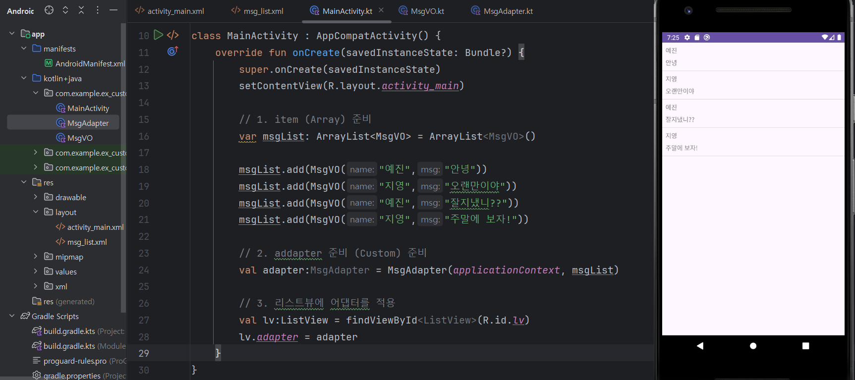Expand all project tree nodes
Viewport: 855px width, 380px height.
[x=65, y=10]
